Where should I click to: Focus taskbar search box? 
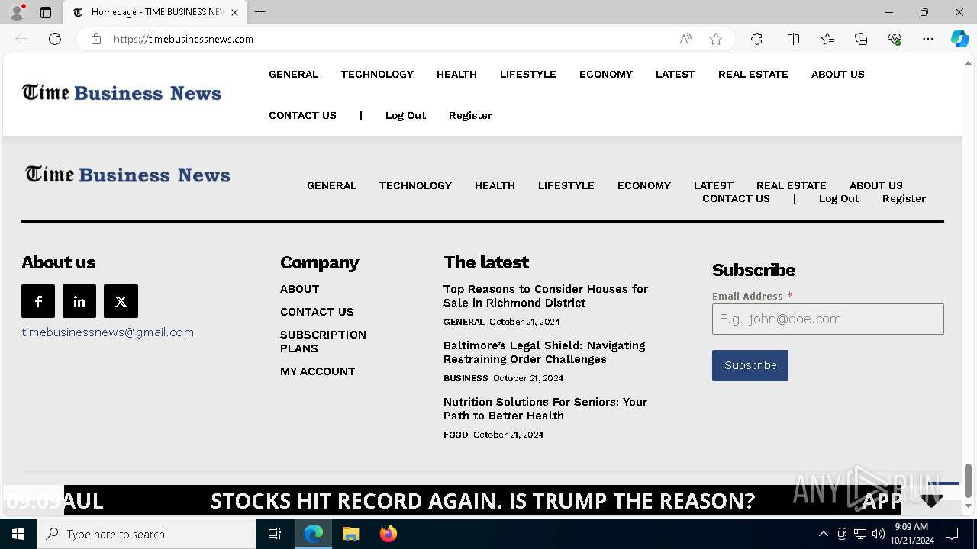coord(147,534)
